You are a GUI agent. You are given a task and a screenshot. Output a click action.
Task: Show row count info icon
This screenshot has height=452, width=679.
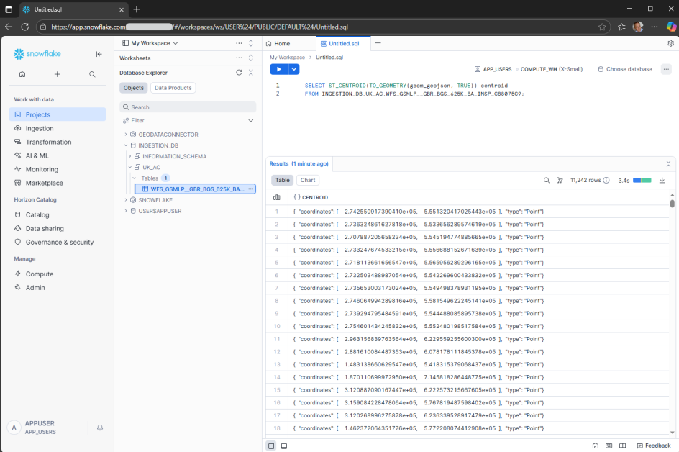[x=606, y=180]
